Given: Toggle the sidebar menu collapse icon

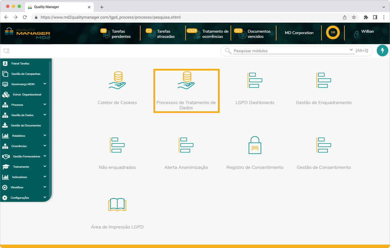Looking at the screenshot, I should coord(6,51).
